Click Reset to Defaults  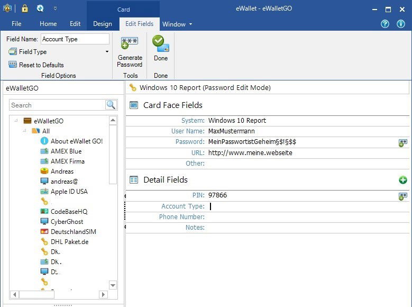(36, 65)
